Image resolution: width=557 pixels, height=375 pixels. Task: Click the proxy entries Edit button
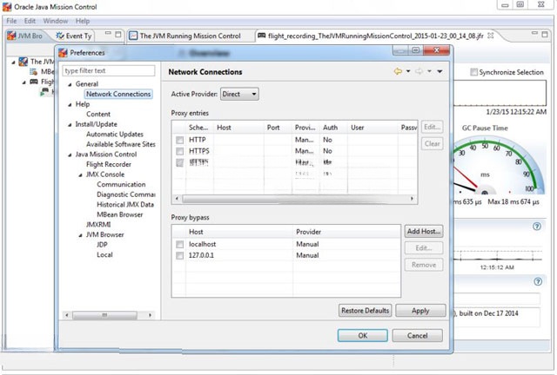[432, 127]
